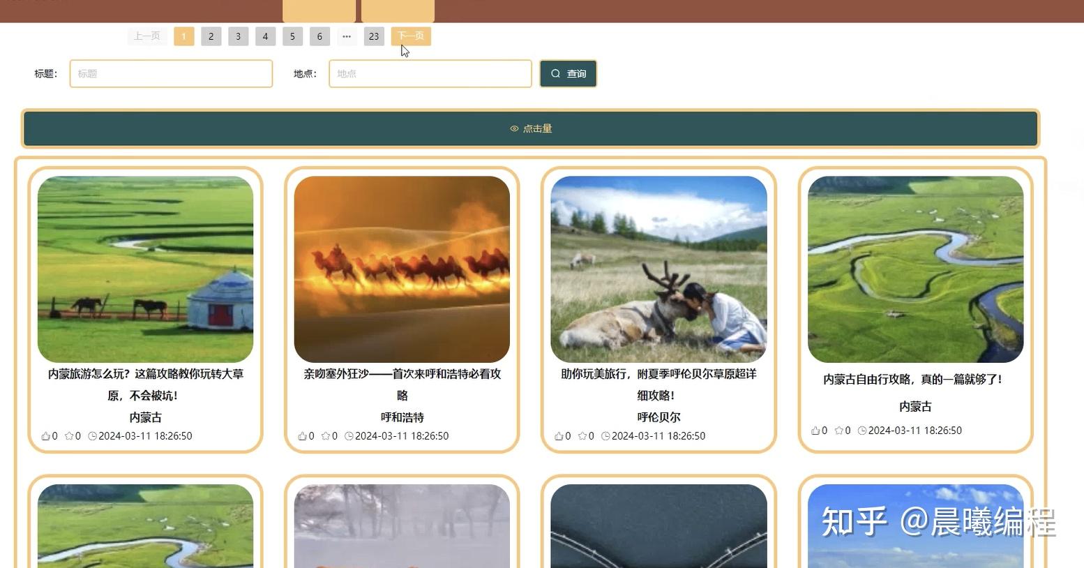The height and width of the screenshot is (568, 1084).
Task: Toggle the like on 内蒙古自由行攻略 card
Action: click(x=815, y=431)
